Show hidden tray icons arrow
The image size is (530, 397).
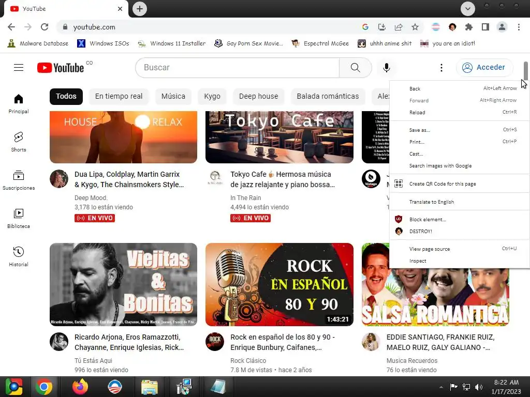(x=441, y=387)
